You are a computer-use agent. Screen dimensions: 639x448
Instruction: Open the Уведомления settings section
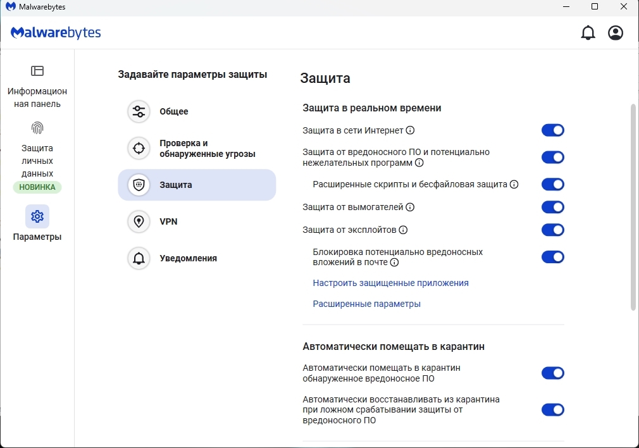pos(197,258)
